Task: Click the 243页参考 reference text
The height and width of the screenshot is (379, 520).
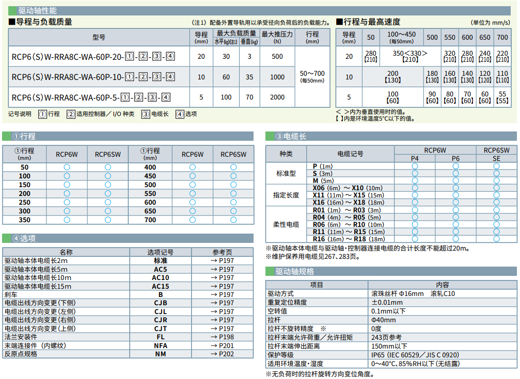Action: point(386,337)
